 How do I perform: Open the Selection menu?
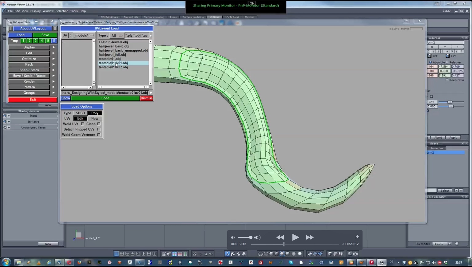62,11
